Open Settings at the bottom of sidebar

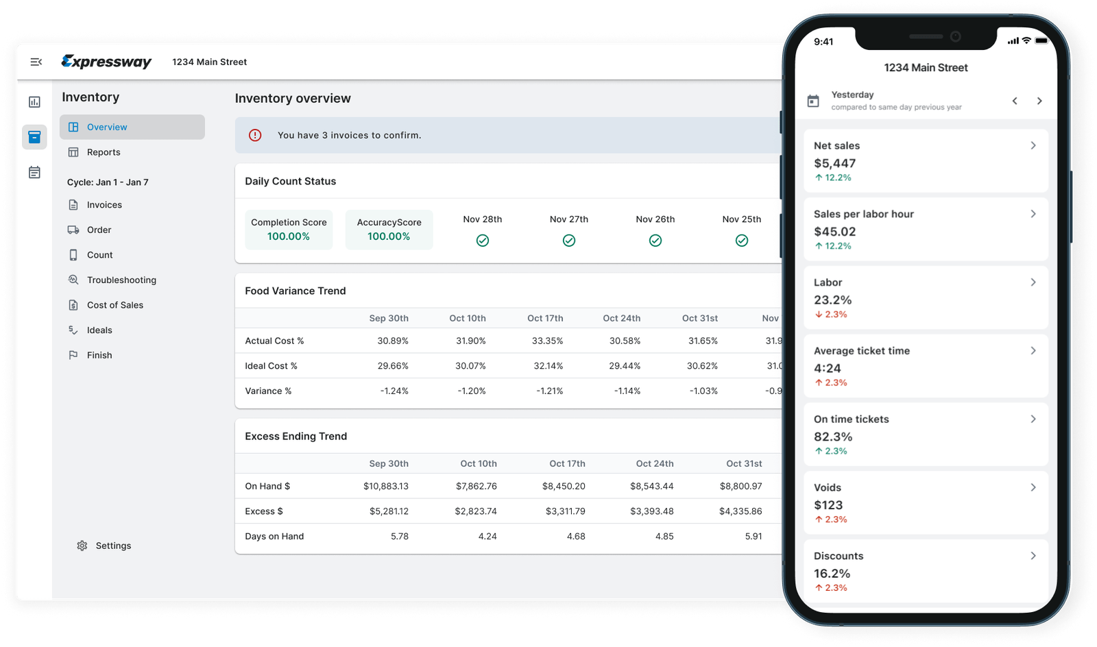click(82, 545)
